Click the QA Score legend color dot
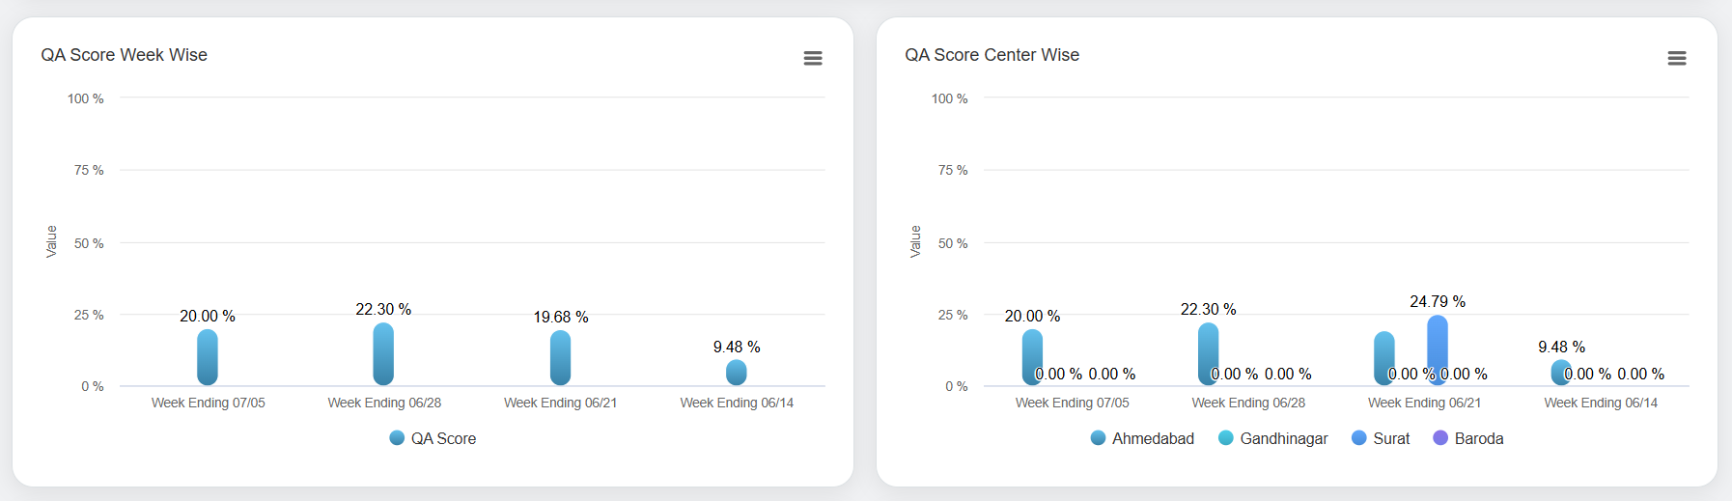 397,438
